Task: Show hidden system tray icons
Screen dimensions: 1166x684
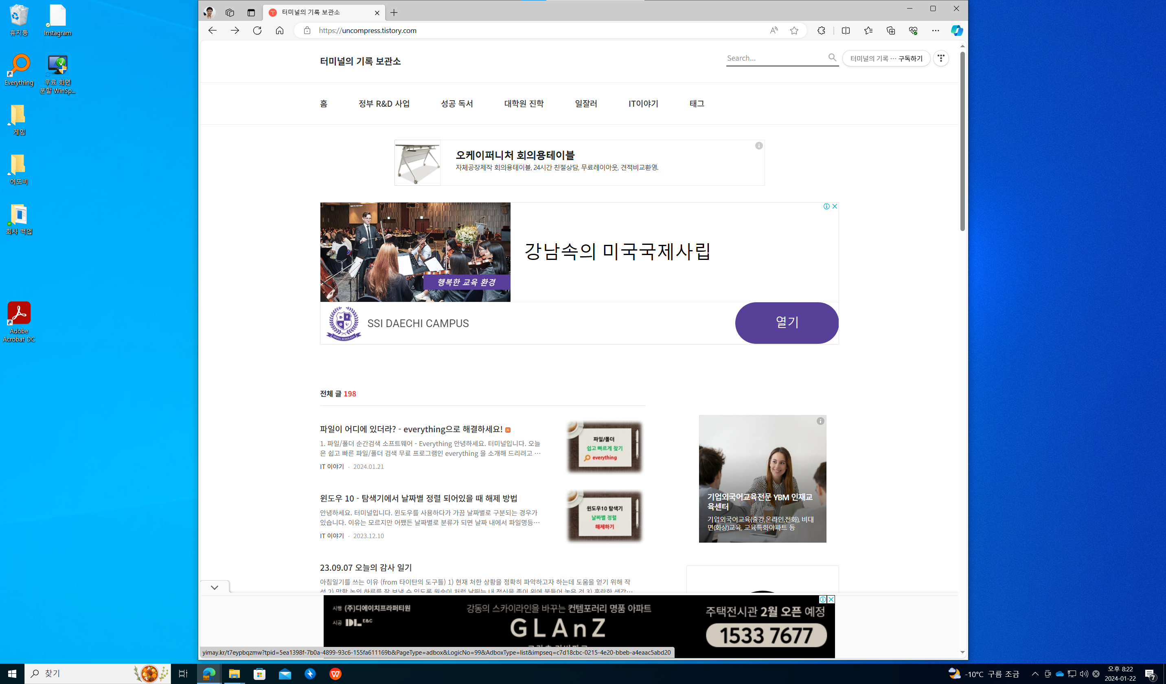Action: pyautogui.click(x=1035, y=674)
